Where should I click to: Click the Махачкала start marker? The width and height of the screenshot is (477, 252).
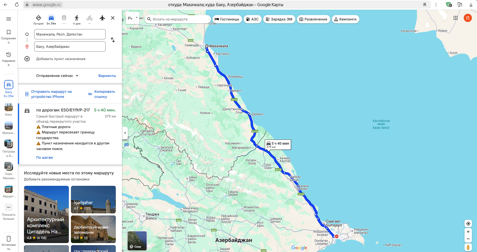(207, 46)
